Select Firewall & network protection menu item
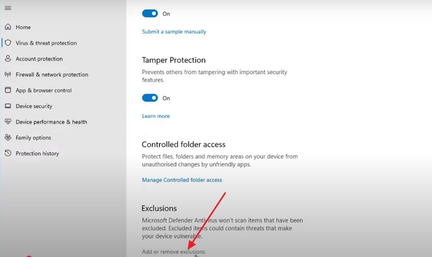The width and height of the screenshot is (432, 257). [52, 75]
